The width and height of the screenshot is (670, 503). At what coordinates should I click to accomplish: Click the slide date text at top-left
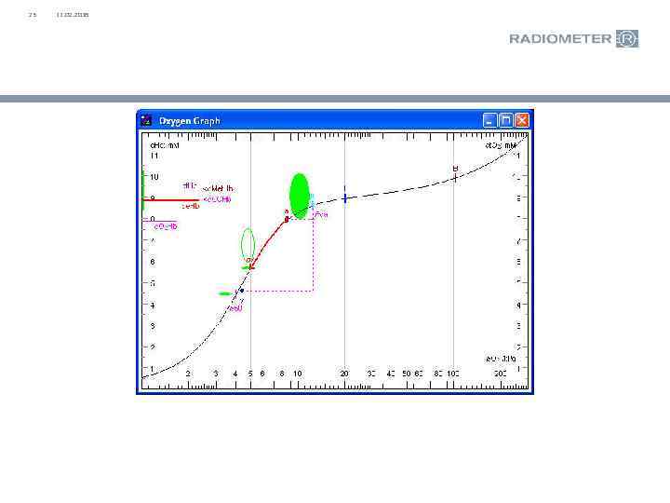click(73, 15)
